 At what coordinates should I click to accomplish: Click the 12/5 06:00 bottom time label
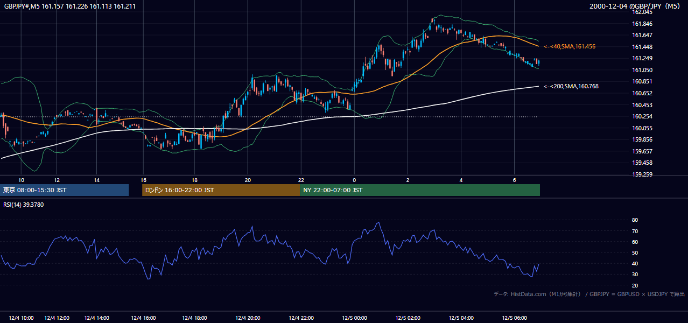click(514, 318)
